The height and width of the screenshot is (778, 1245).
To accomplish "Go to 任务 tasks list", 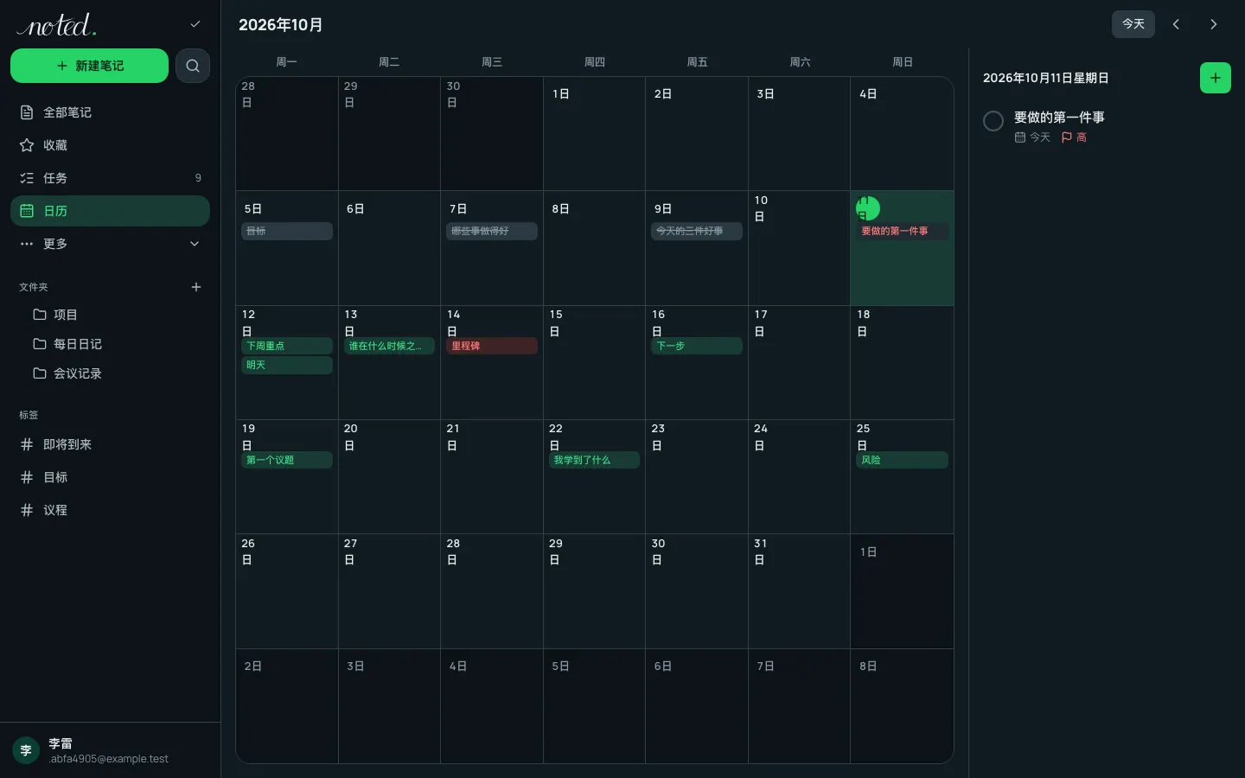I will point(110,178).
